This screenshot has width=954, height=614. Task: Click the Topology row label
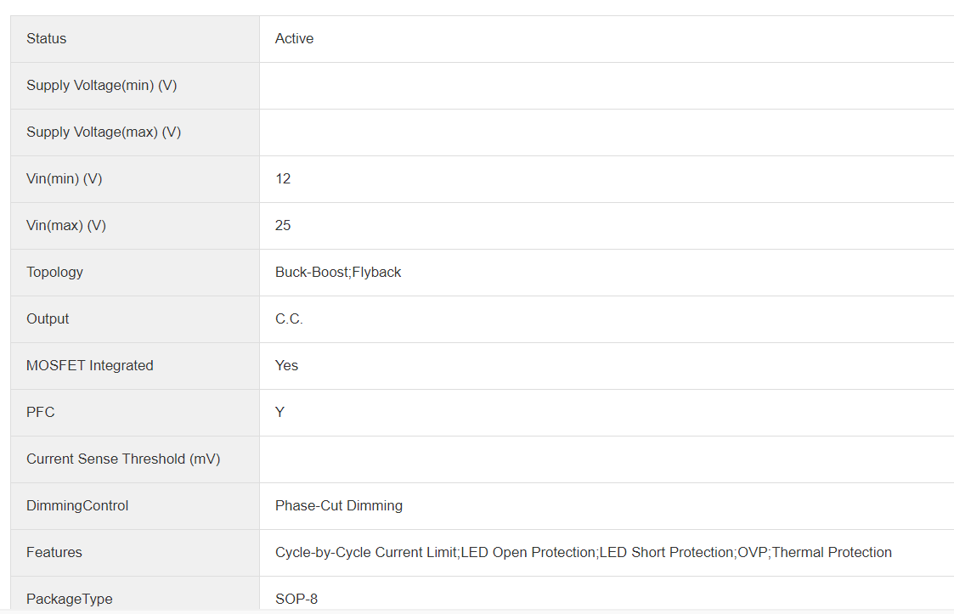click(54, 273)
